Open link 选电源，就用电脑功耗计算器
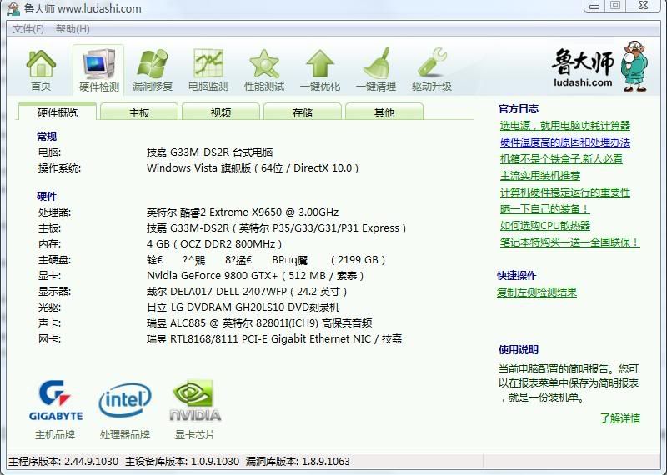Screen dimensions: 667x475 tap(565, 126)
